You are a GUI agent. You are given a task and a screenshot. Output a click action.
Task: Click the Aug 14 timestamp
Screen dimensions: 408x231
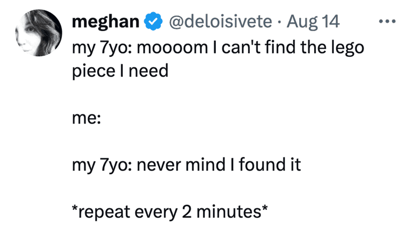[313, 21]
